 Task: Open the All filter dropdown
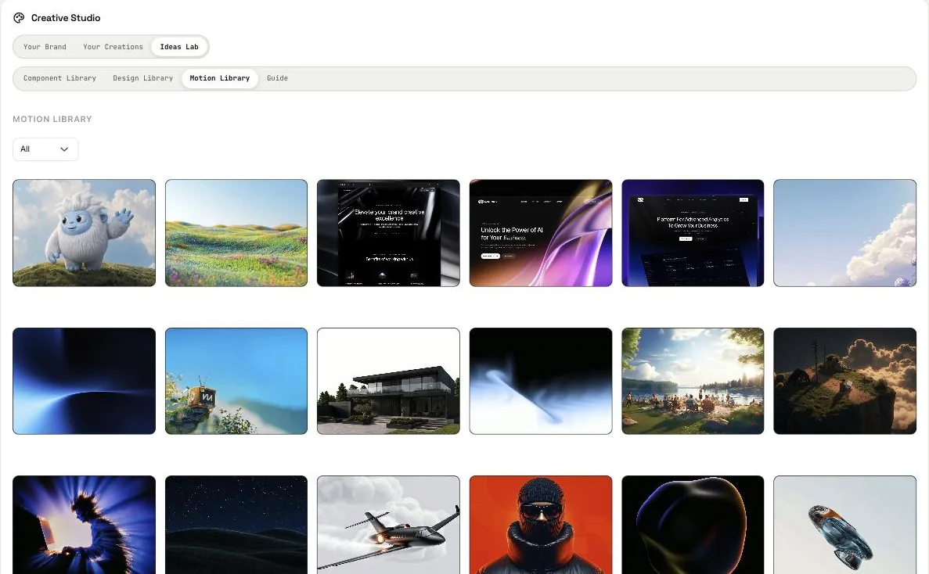click(45, 149)
